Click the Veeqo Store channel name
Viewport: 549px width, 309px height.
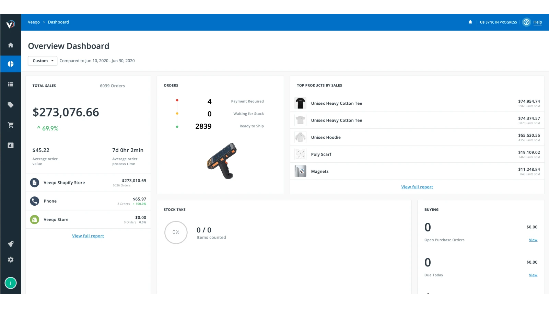[x=56, y=220]
